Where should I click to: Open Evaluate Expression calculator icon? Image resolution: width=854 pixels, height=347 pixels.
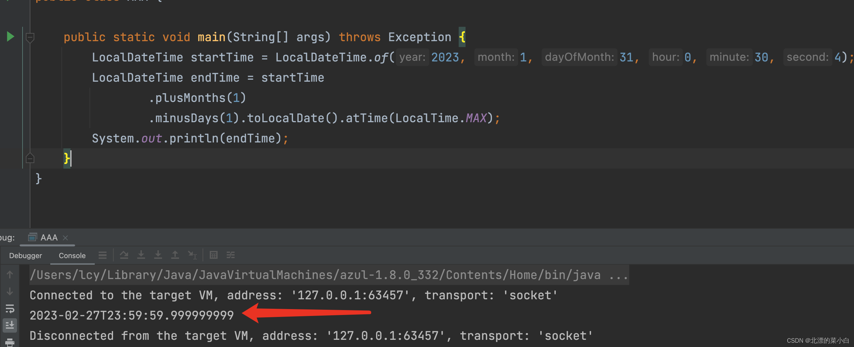tap(214, 255)
